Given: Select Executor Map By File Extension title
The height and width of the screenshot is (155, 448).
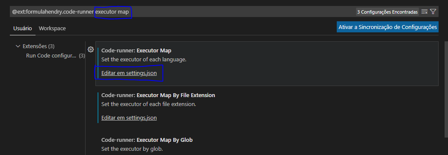Looking at the screenshot, I should click(x=158, y=95).
